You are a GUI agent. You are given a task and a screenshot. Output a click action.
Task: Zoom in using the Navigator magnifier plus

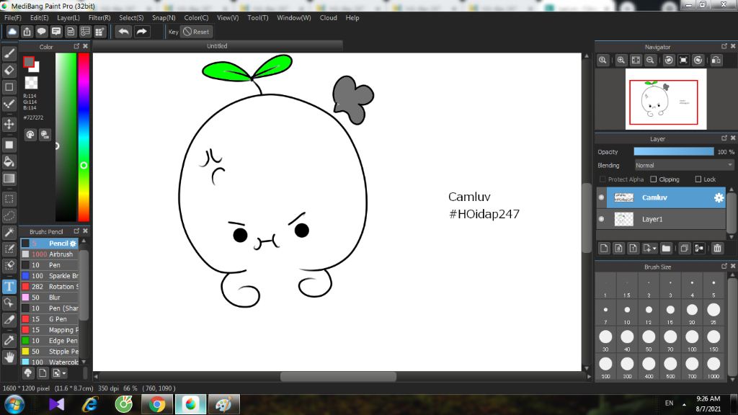pos(621,61)
